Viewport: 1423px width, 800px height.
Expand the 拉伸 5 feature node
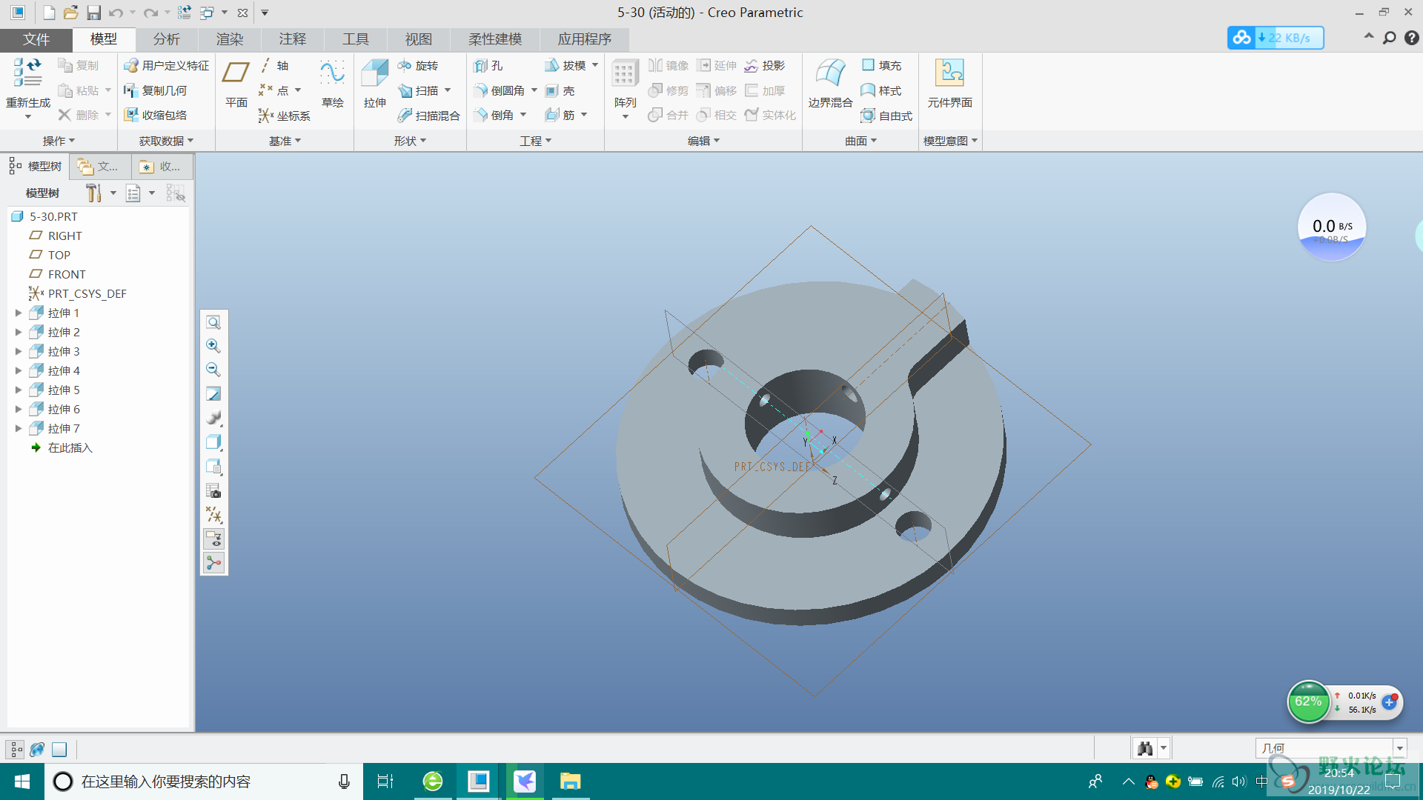point(19,390)
